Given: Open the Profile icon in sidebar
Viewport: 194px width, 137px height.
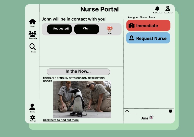Looking at the screenshot, I should pos(32,107).
